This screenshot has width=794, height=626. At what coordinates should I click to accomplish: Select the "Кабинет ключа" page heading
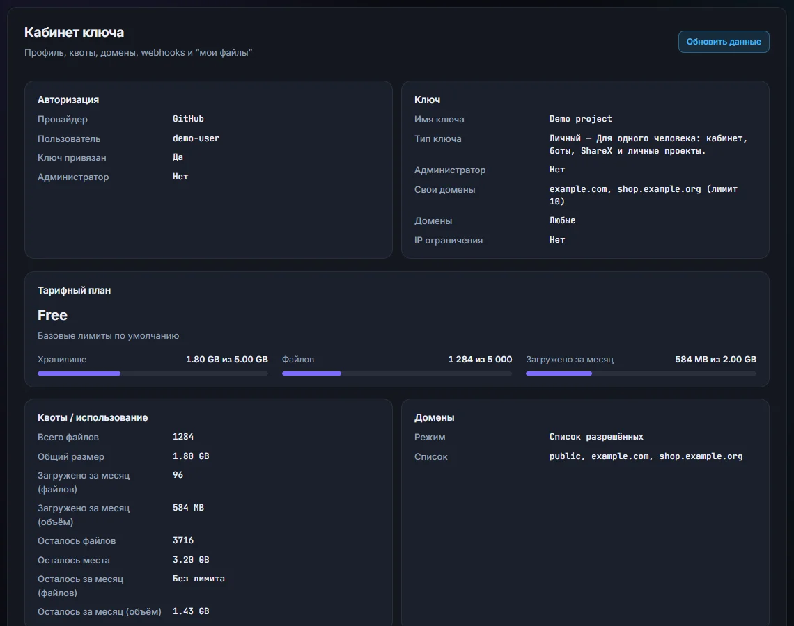[74, 33]
